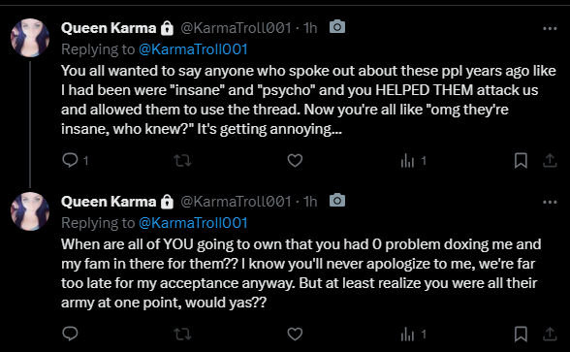Viewport: 570px width, 352px height.
Task: Like the second tweet about doxing
Action: [295, 334]
